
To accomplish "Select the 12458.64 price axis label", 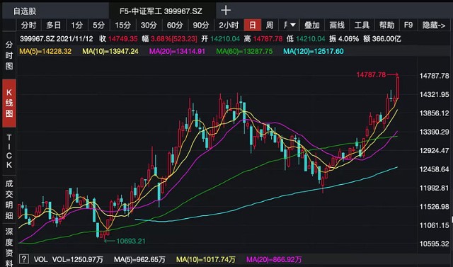I will pos(434,169).
